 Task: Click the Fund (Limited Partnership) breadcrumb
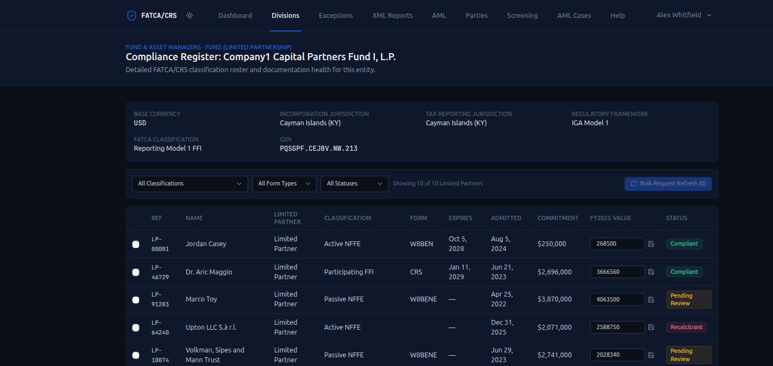pos(248,47)
